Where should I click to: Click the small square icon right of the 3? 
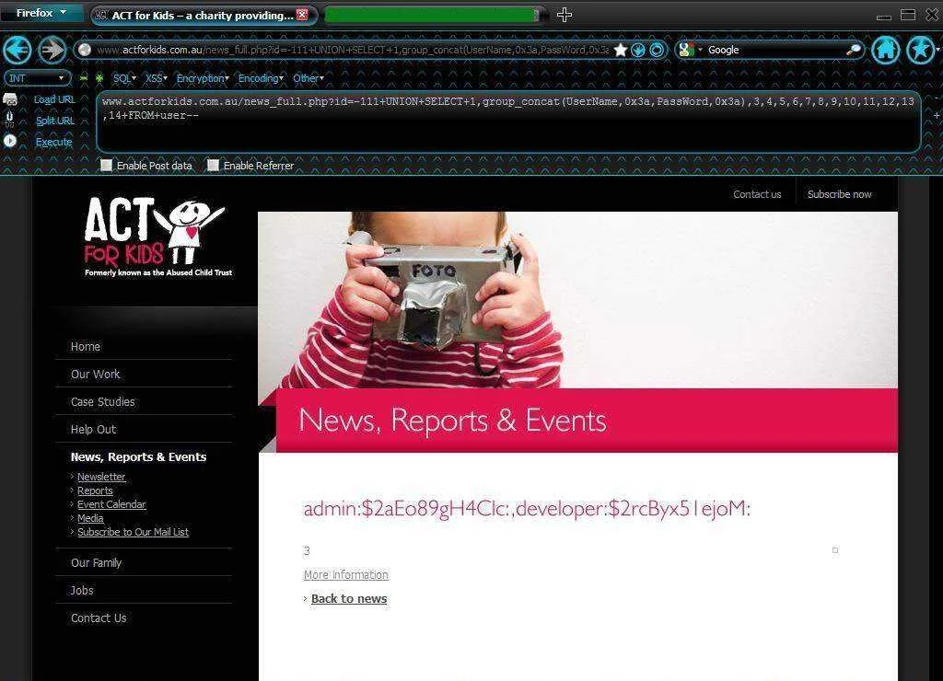click(834, 550)
